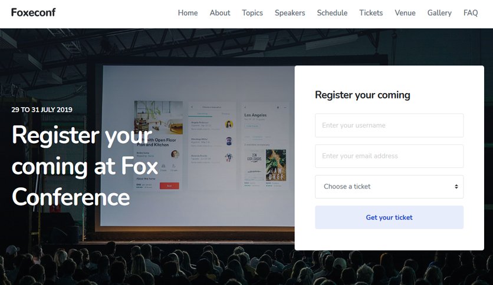Open the Schedule page link
This screenshot has width=493, height=285.
tap(332, 13)
